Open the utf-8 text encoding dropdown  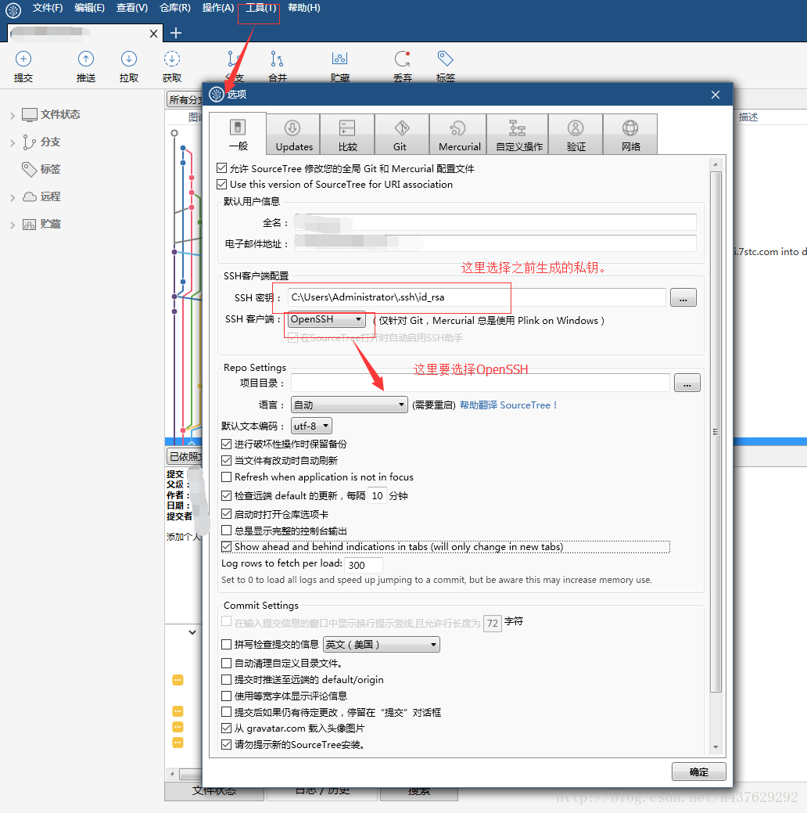(x=311, y=426)
